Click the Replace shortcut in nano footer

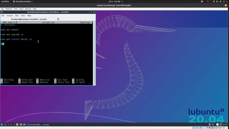coord(42,82)
